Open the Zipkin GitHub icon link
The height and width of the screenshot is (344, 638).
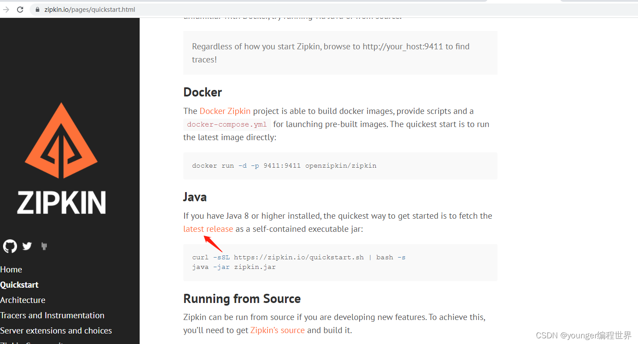10,246
